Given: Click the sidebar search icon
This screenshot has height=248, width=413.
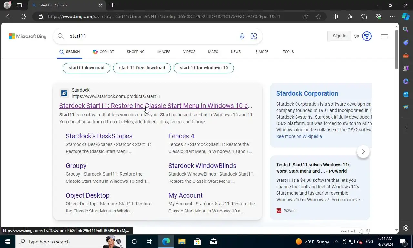Looking at the screenshot, I should coord(406,30).
